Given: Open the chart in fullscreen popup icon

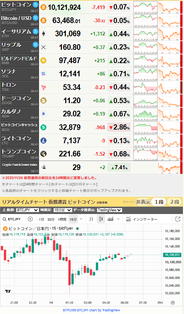Looking at the screenshot, I should point(178,219).
